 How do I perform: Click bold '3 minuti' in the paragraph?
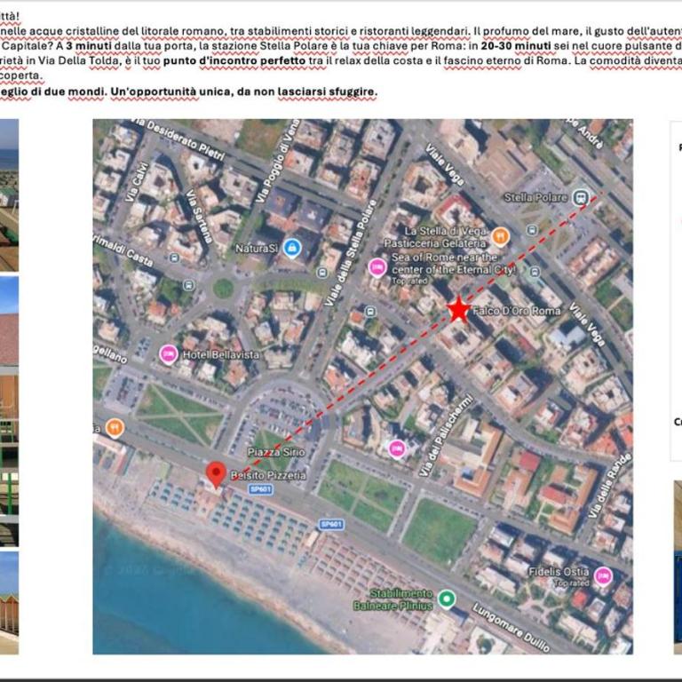[x=89, y=46]
